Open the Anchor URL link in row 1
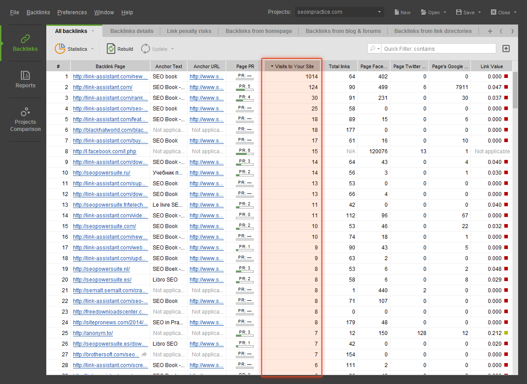 point(207,76)
